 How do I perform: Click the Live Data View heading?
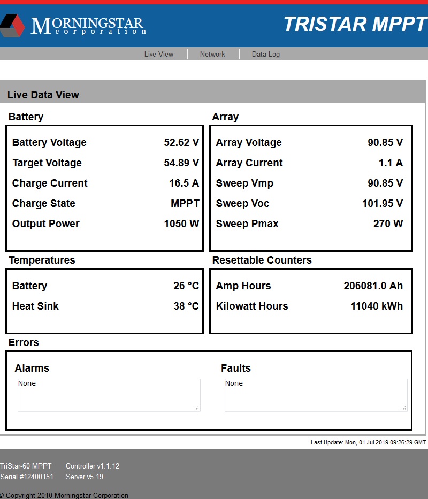(x=43, y=95)
